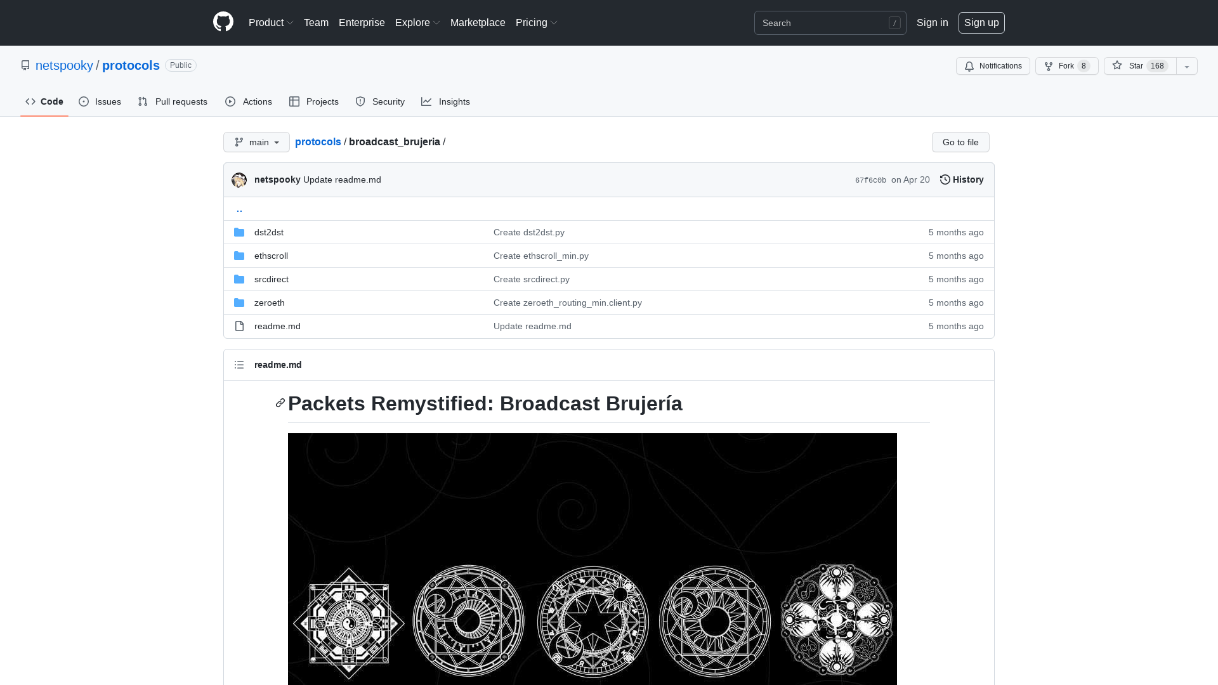Open the star count 168
Image resolution: width=1218 pixels, height=685 pixels.
click(1157, 66)
